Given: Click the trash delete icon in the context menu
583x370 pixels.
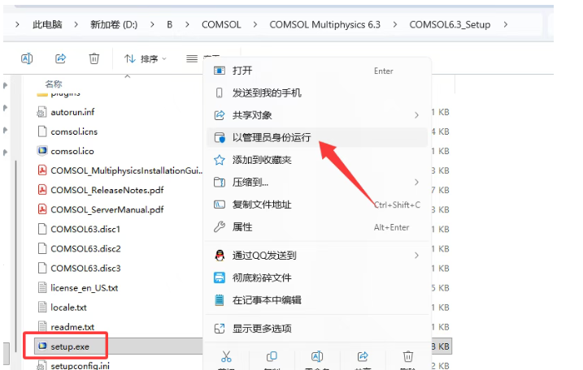Looking at the screenshot, I should click(408, 357).
